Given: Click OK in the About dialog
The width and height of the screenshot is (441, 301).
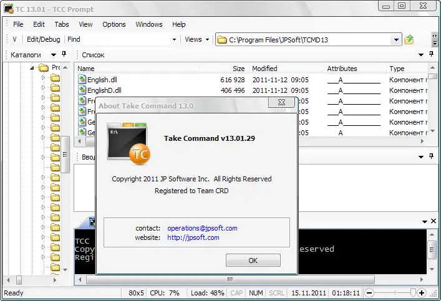Looking at the screenshot, I should [x=253, y=260].
